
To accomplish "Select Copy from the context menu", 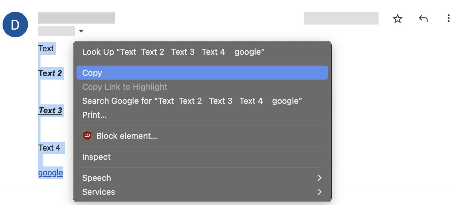I will (x=92, y=73).
